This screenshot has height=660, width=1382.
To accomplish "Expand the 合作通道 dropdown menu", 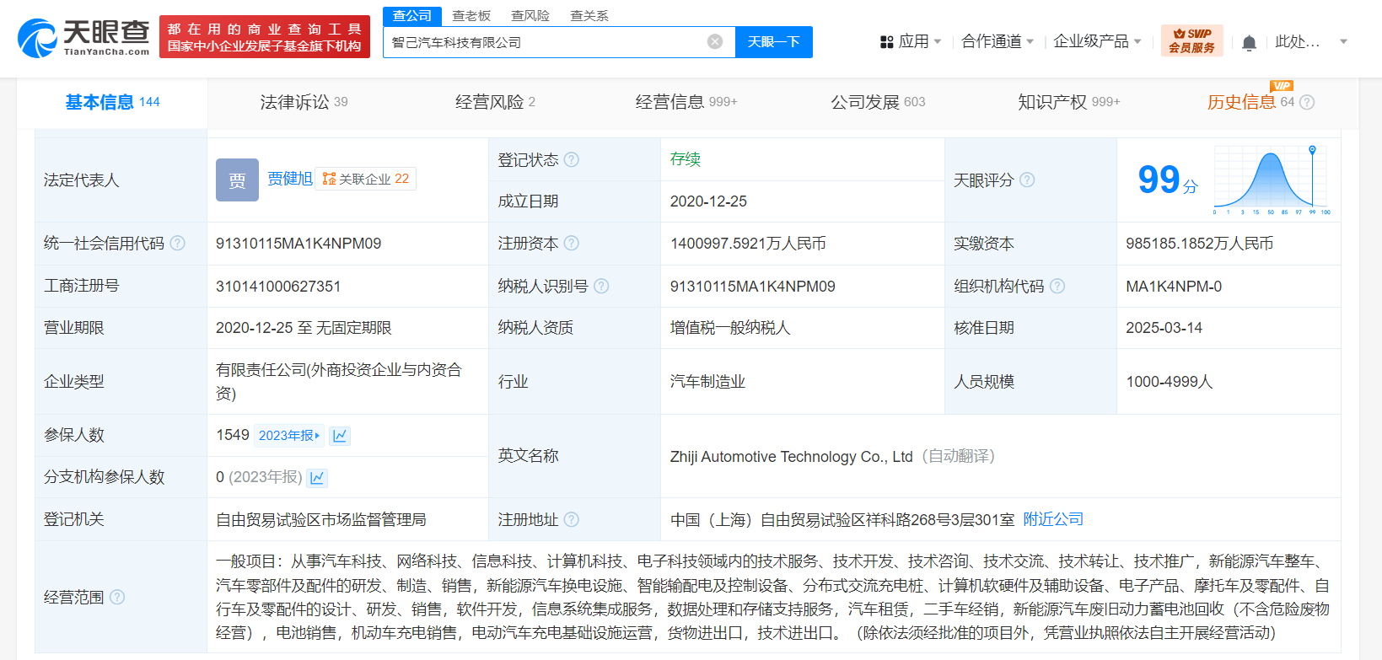I will coord(997,41).
